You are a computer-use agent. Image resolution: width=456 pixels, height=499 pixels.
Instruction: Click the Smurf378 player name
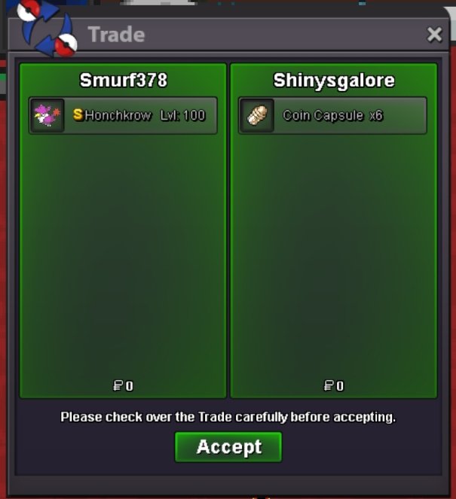124,81
